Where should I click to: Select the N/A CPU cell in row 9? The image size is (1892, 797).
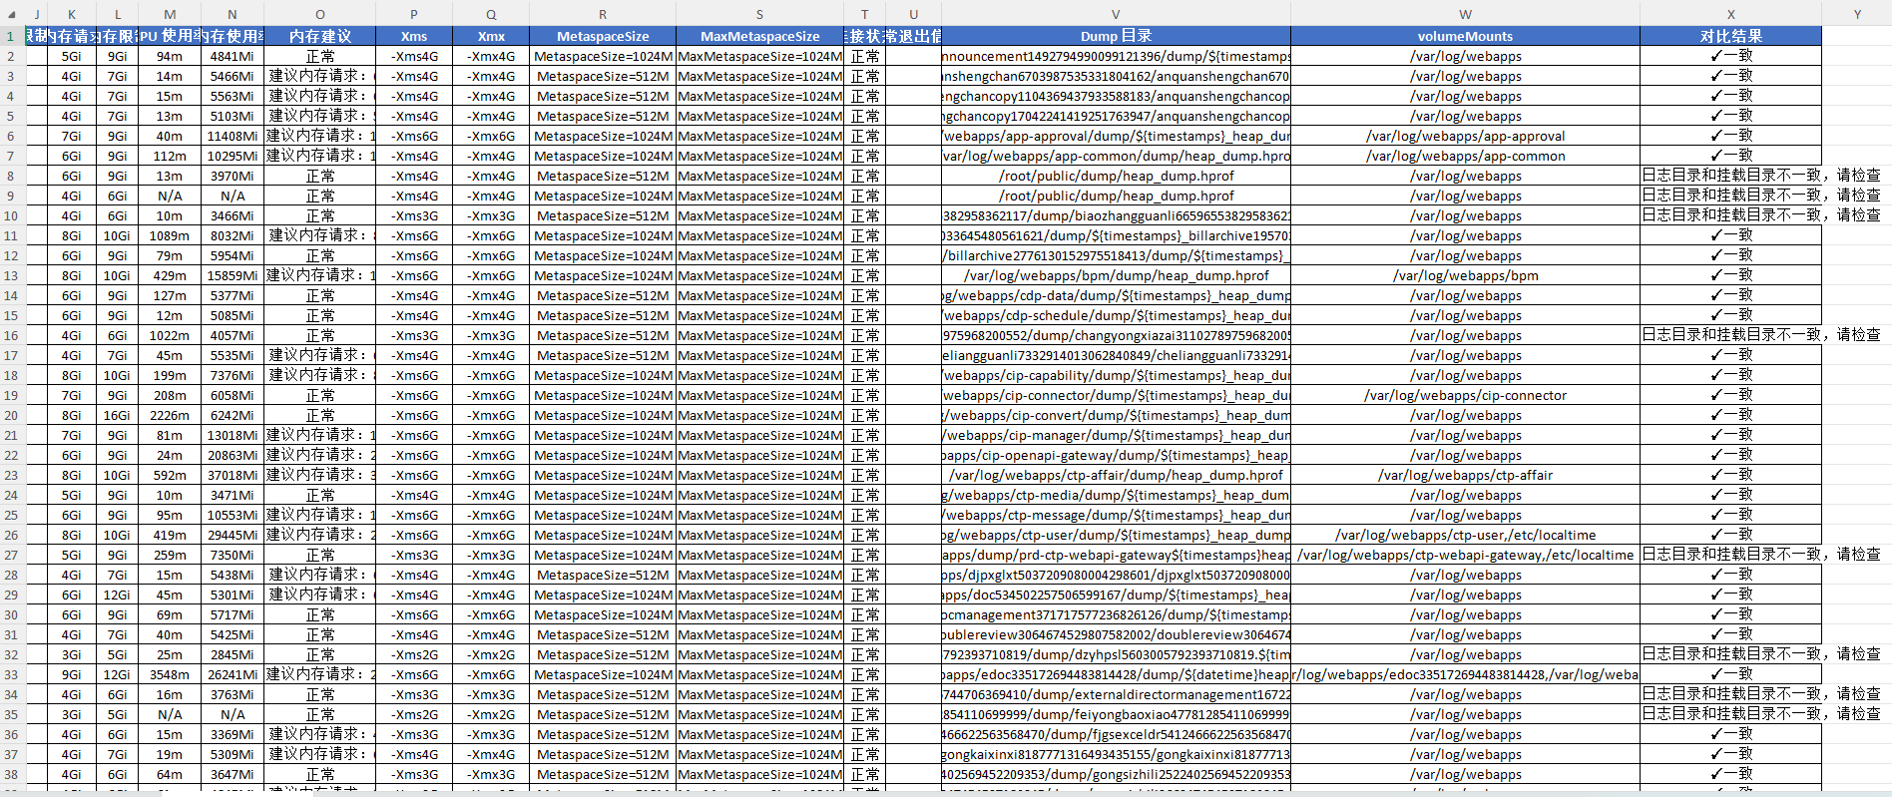point(170,196)
